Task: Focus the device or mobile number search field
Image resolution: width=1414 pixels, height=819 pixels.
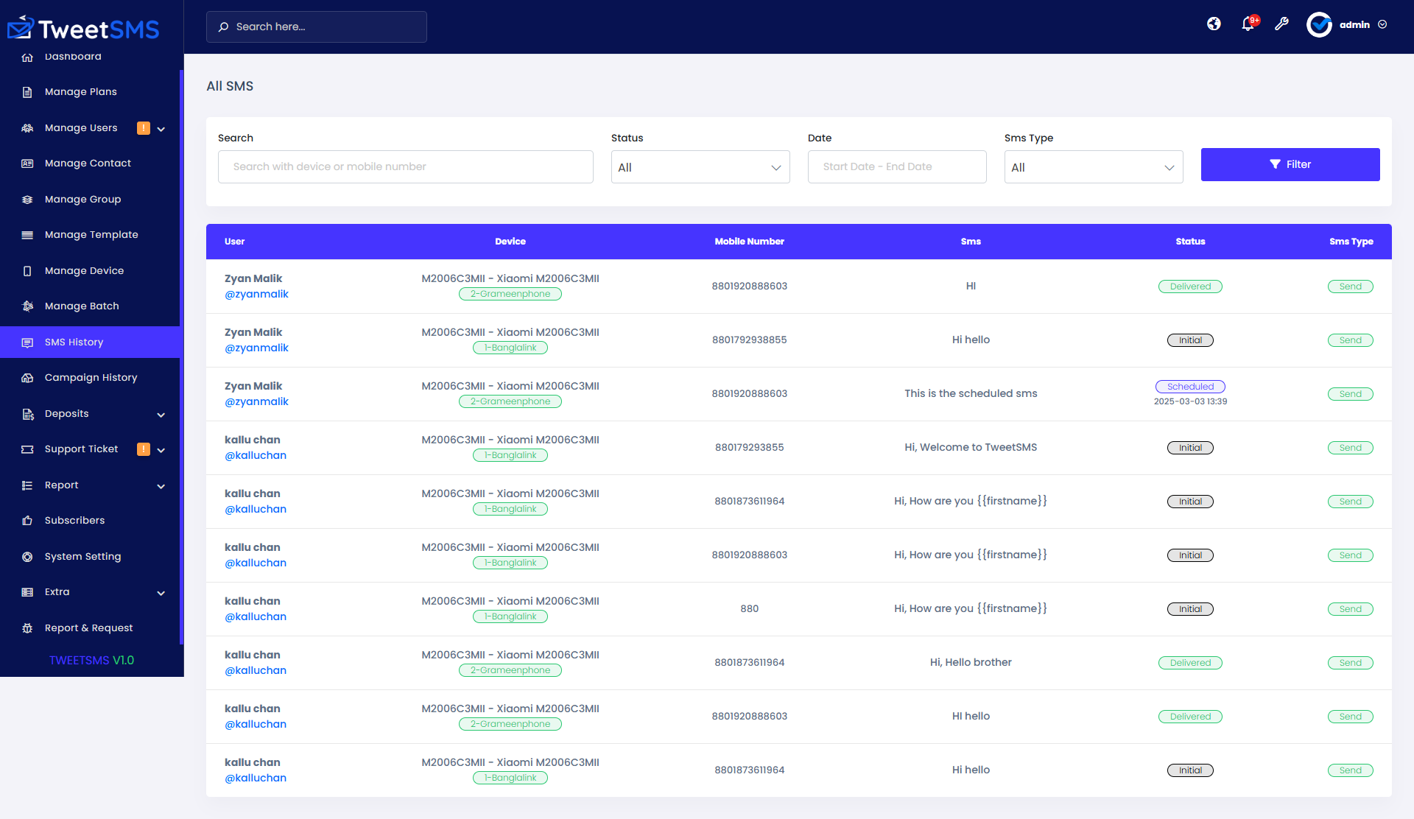Action: (405, 167)
